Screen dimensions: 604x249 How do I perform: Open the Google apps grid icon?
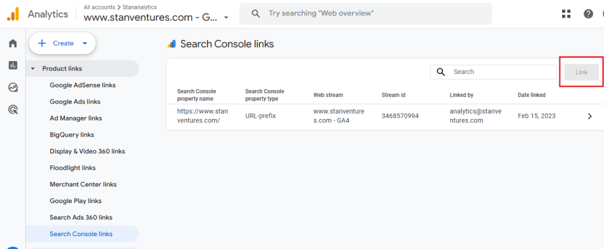coord(566,14)
